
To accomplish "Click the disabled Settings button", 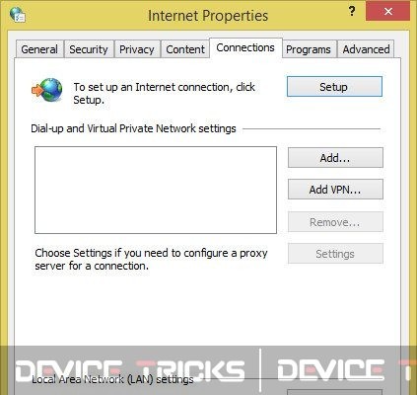I will pos(335,254).
